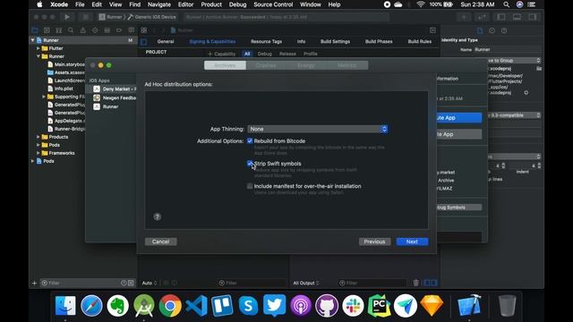Switch to the Build Phases tab
Screen dimensions: 573x322
point(379,42)
